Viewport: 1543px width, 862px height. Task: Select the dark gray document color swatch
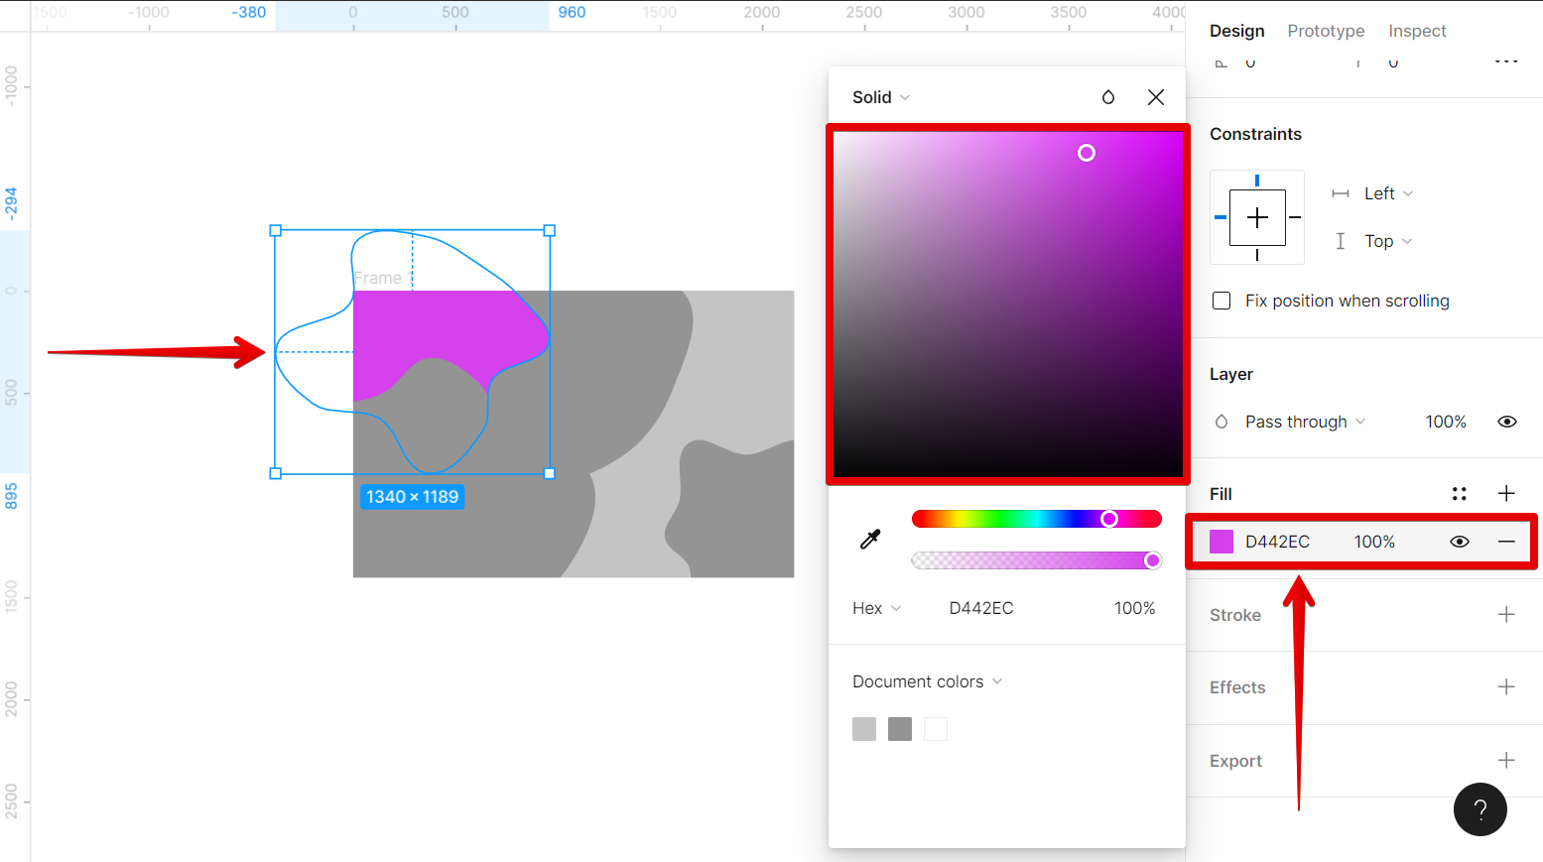click(x=900, y=729)
